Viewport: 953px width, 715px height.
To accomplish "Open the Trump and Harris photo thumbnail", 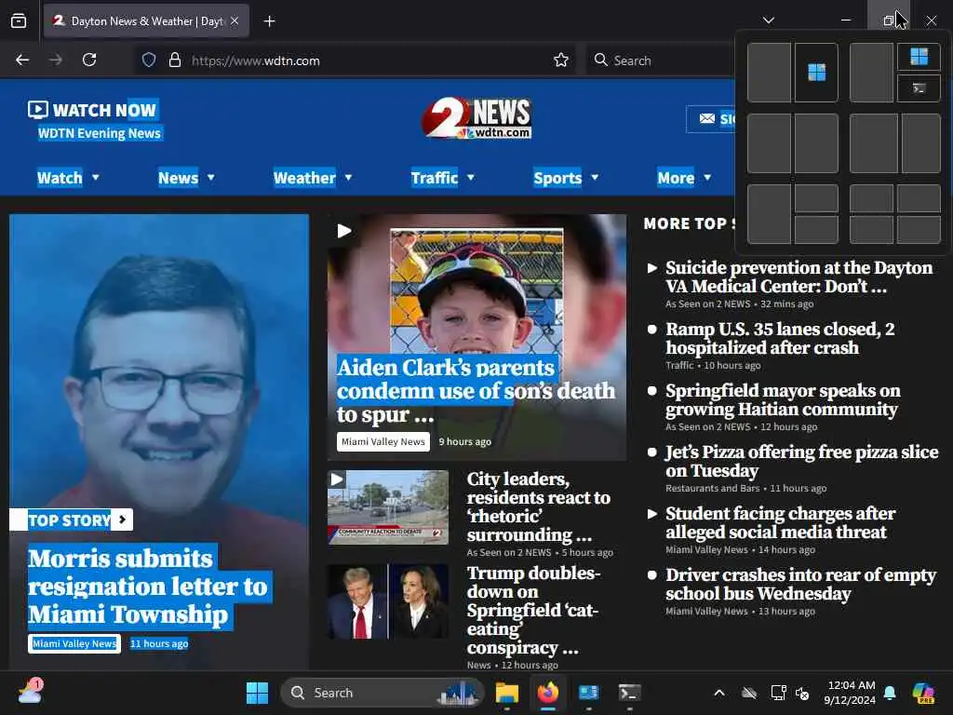I will coord(388,602).
